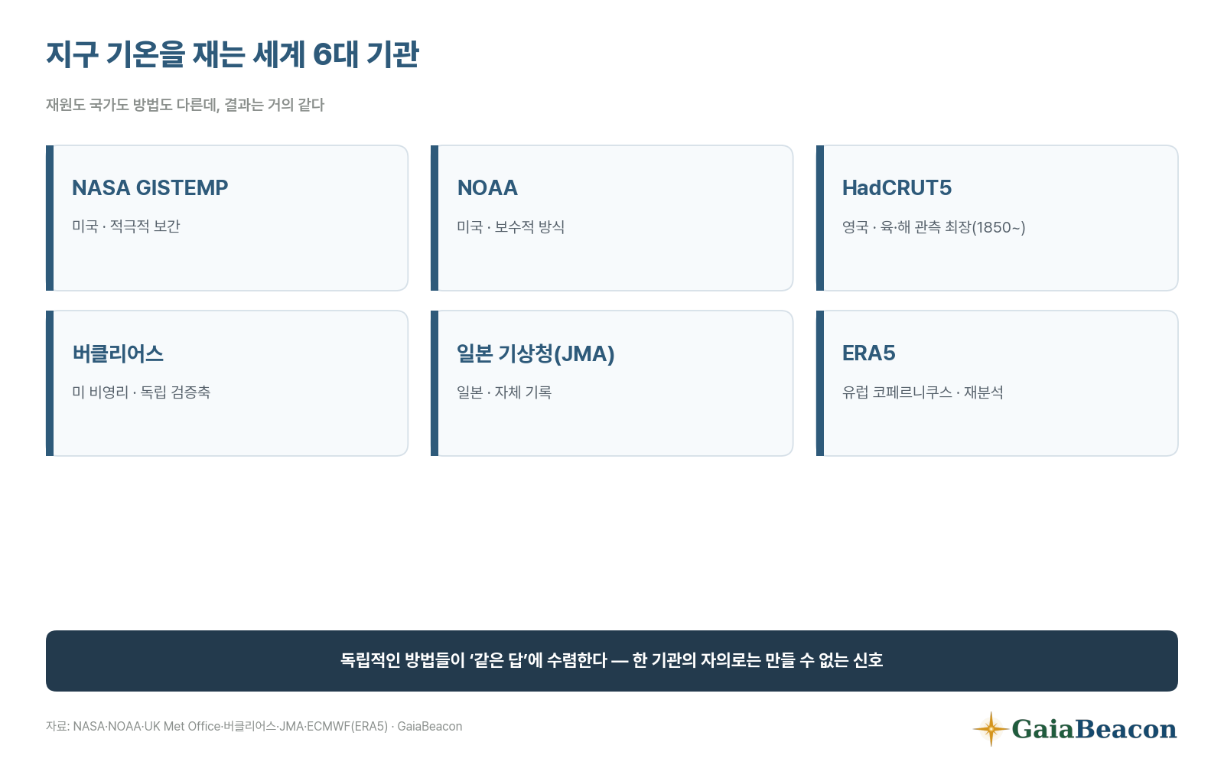
Task: Click the title 지구 기온을 재는 세계 6대 기관
Action: click(233, 54)
